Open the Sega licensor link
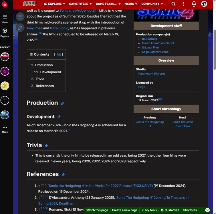 tap(142, 87)
